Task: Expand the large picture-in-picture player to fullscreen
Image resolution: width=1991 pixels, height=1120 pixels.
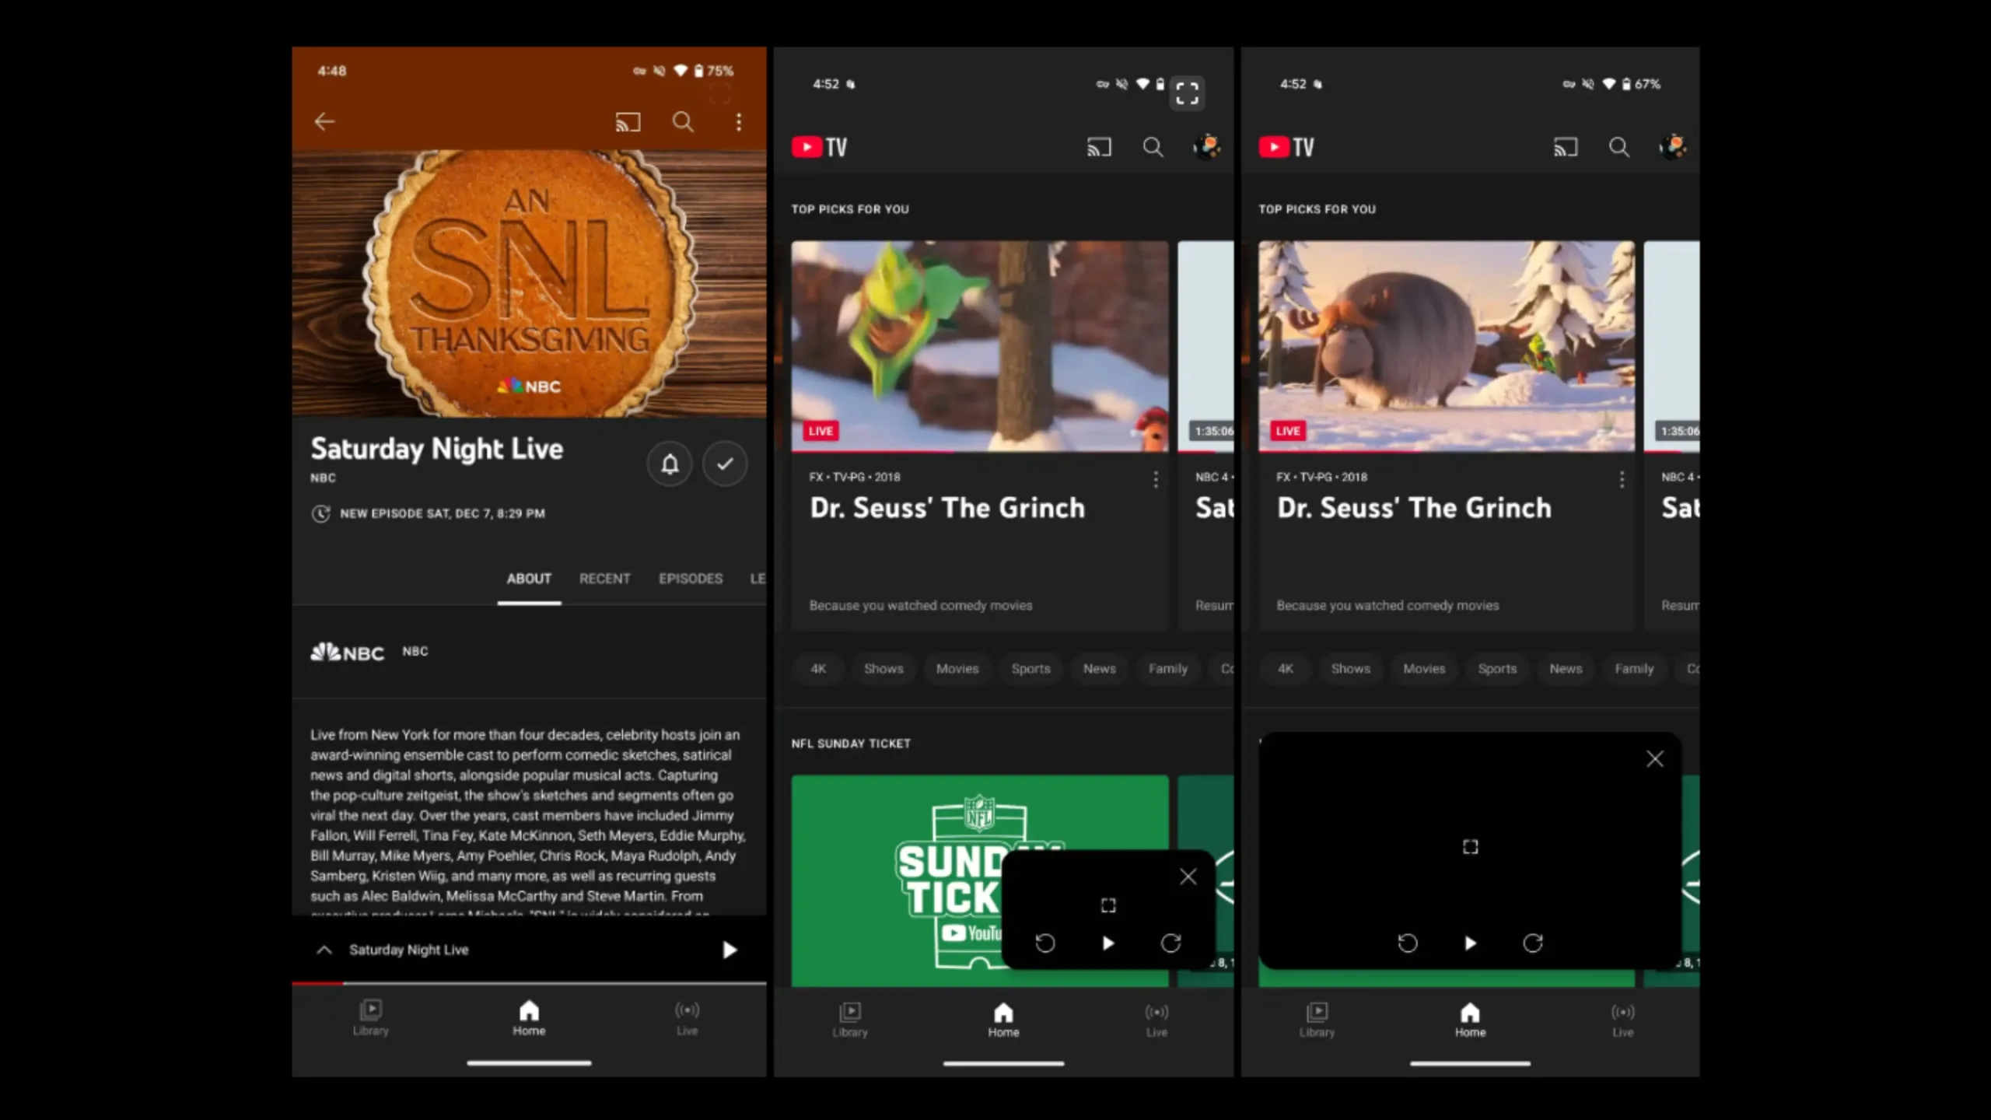Action: (1470, 846)
